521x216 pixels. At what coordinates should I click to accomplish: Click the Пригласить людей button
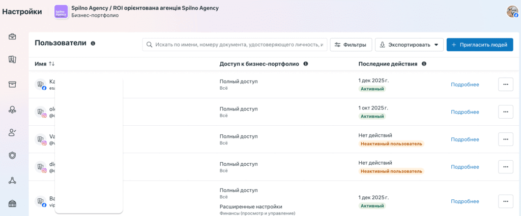click(480, 45)
